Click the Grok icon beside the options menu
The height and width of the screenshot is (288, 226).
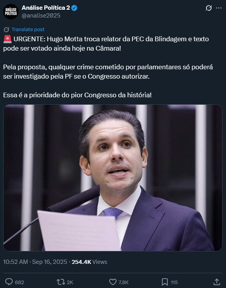tap(209, 8)
